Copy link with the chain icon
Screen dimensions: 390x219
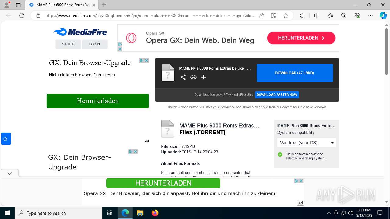coord(193,77)
